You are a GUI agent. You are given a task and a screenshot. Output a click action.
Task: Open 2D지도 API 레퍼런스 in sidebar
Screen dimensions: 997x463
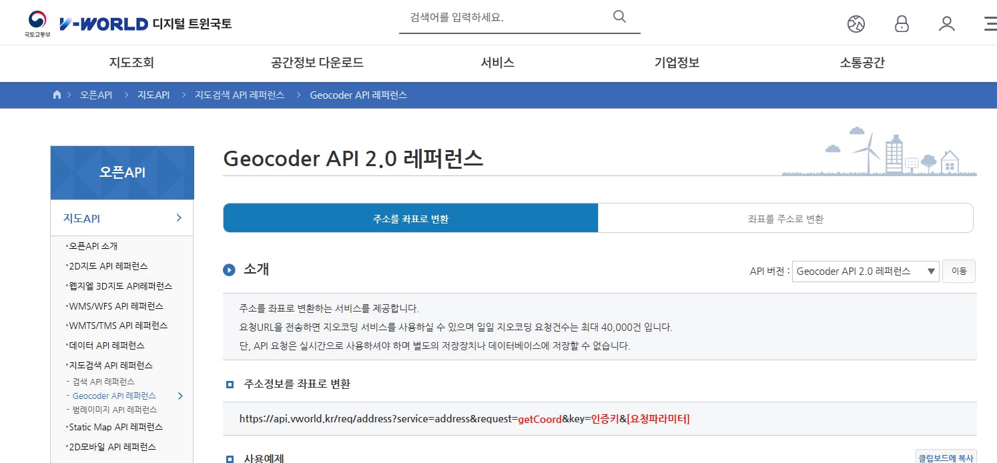[x=107, y=266]
